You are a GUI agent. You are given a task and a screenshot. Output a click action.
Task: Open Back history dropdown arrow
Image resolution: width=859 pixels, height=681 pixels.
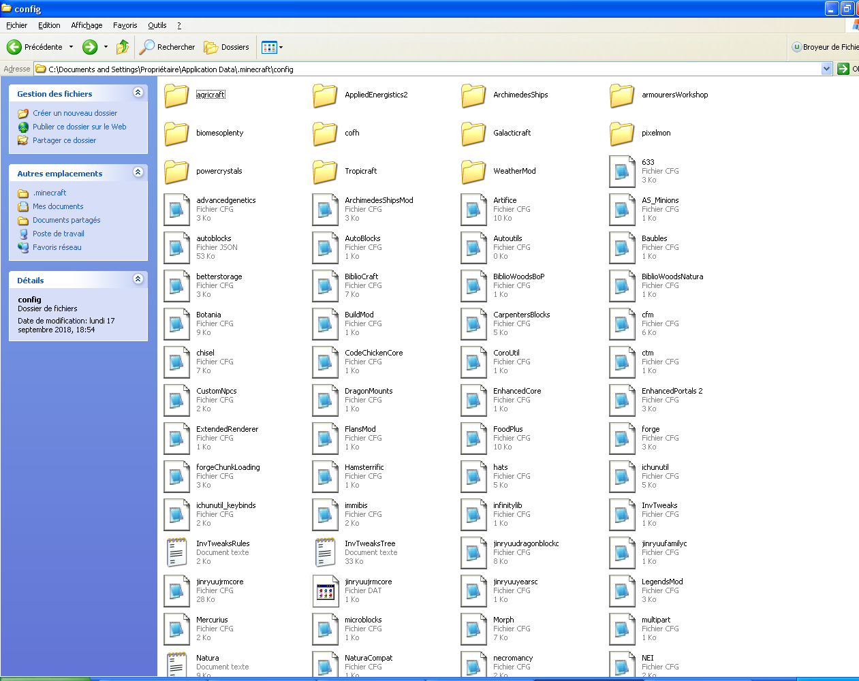pyautogui.click(x=71, y=47)
